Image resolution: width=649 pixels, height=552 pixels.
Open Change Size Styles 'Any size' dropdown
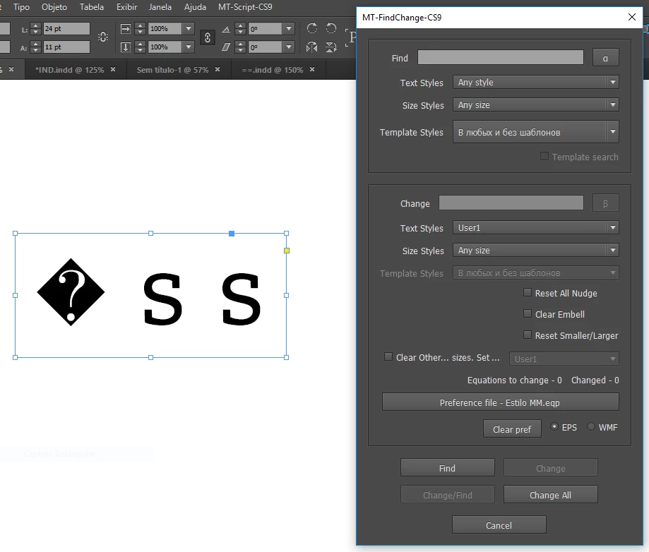(x=535, y=250)
